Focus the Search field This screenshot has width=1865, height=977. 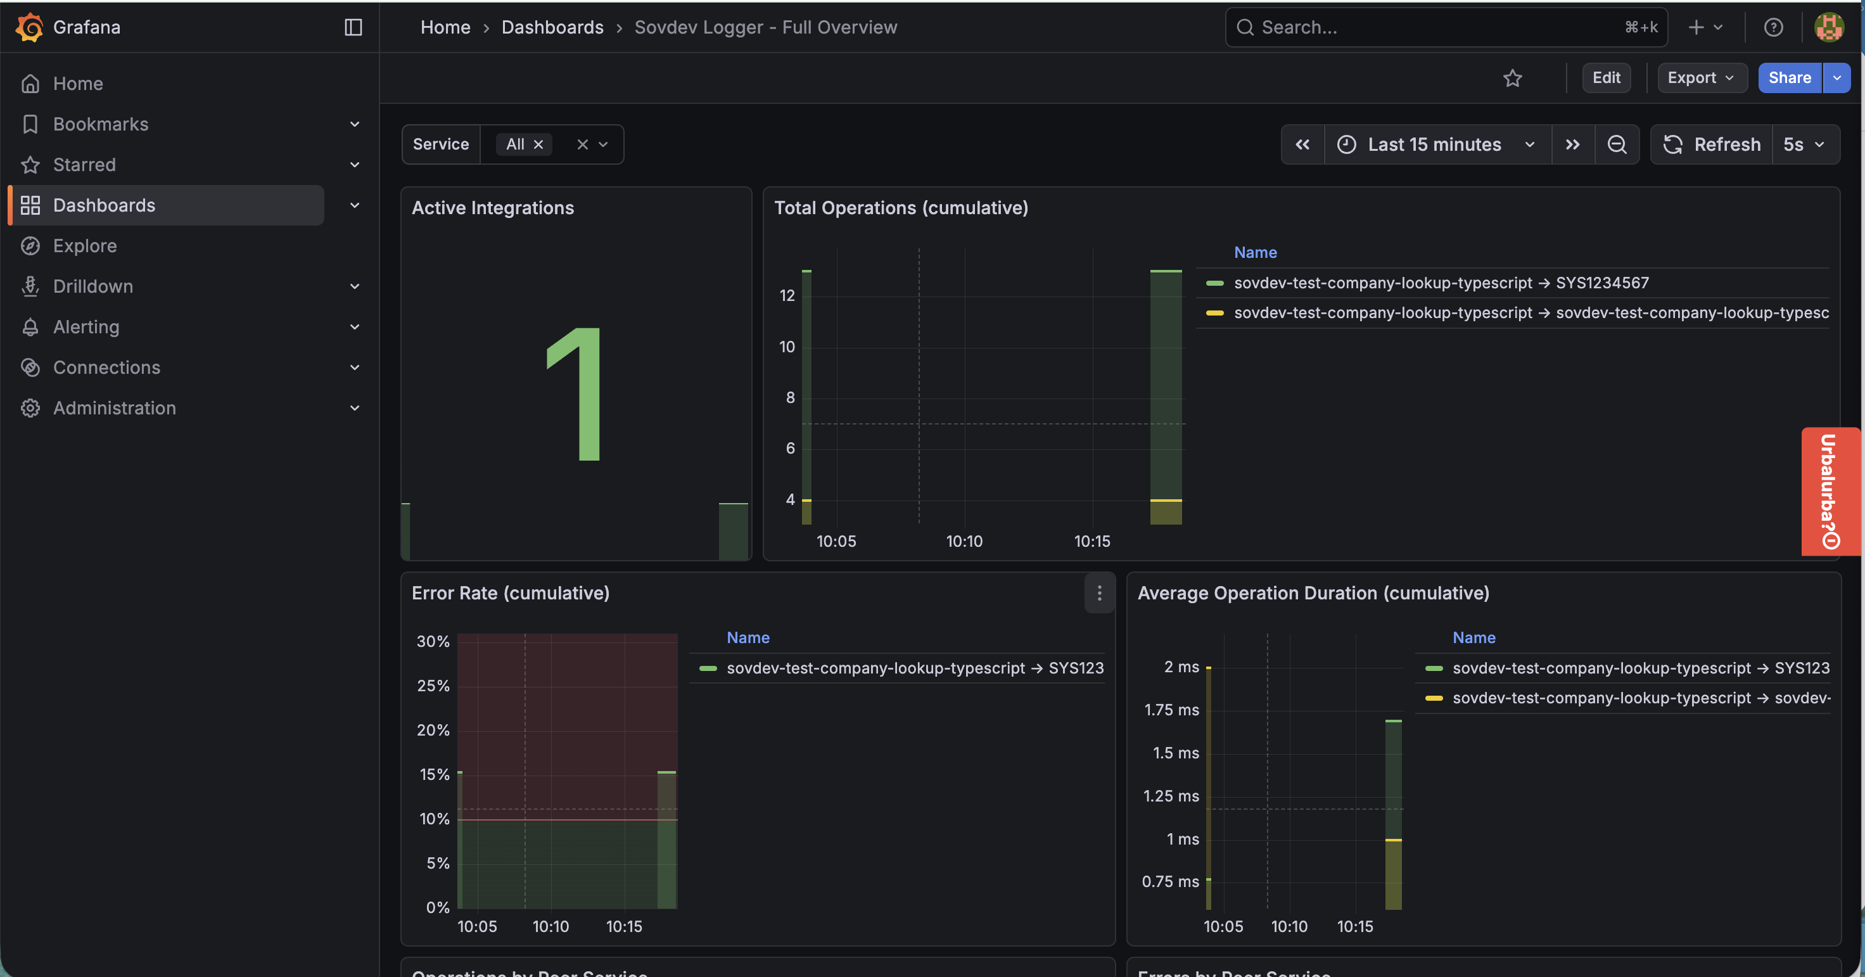coord(1446,27)
